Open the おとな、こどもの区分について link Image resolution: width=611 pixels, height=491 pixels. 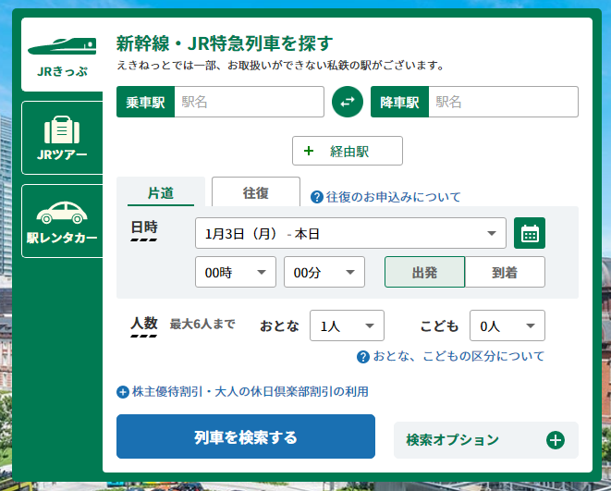(458, 356)
